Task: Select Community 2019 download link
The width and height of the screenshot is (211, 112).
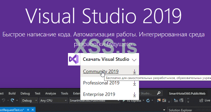Action: 101,71
